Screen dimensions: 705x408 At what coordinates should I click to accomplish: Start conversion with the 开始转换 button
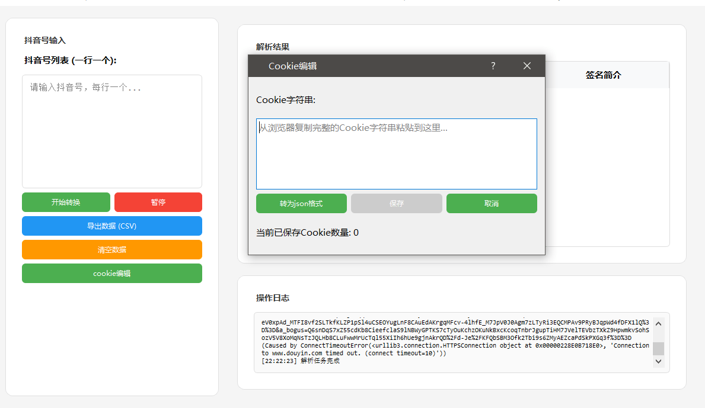[66, 202]
